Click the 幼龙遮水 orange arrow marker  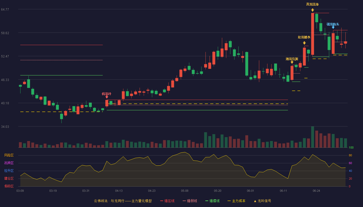click(304, 43)
